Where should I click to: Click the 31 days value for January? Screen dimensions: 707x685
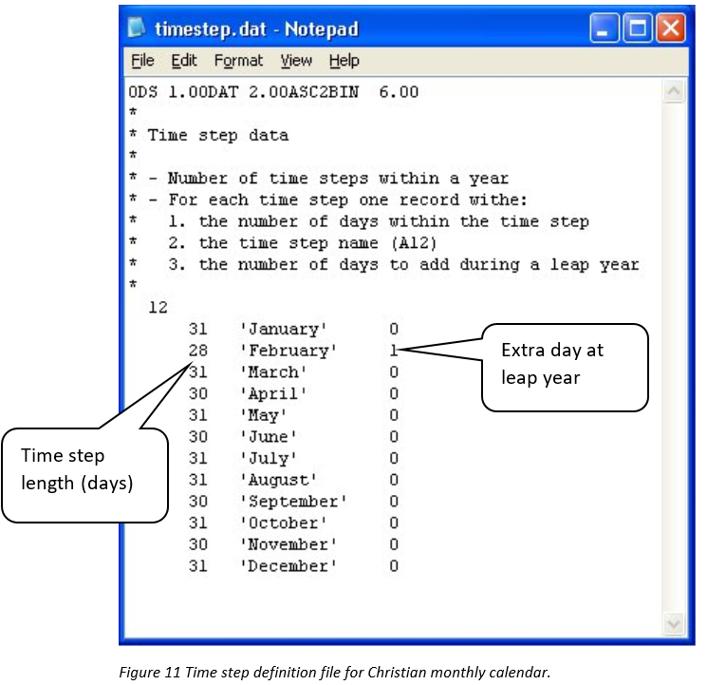pyautogui.click(x=198, y=329)
